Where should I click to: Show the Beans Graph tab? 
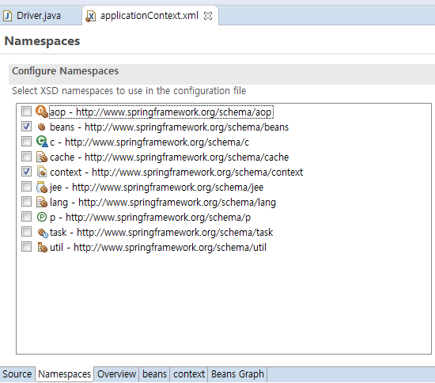237,374
